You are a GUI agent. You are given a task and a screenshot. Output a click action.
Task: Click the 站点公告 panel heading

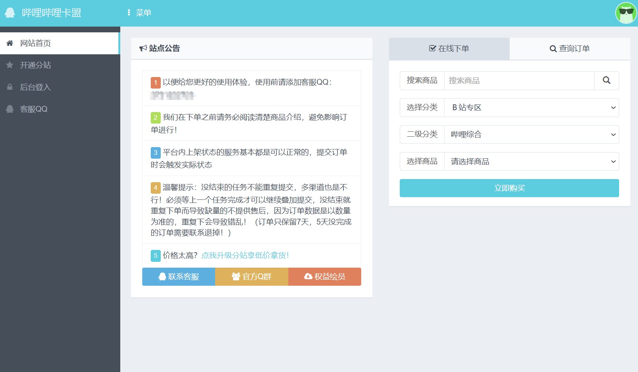coord(165,48)
